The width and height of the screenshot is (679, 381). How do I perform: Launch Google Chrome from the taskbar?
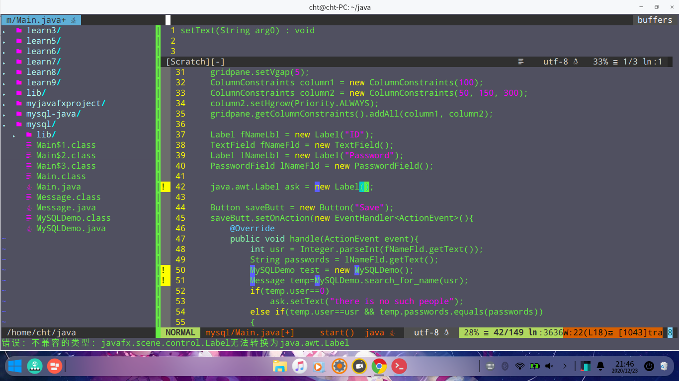tap(379, 366)
